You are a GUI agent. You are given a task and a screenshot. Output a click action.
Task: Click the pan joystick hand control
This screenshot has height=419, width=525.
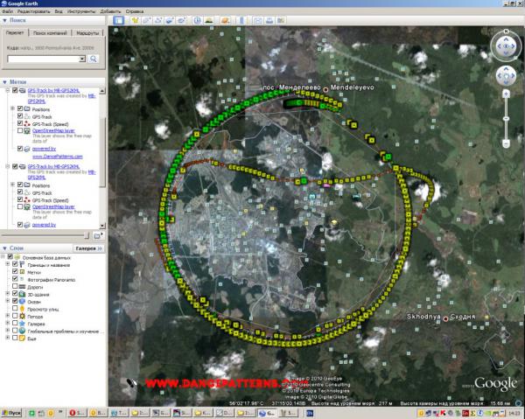click(506, 76)
